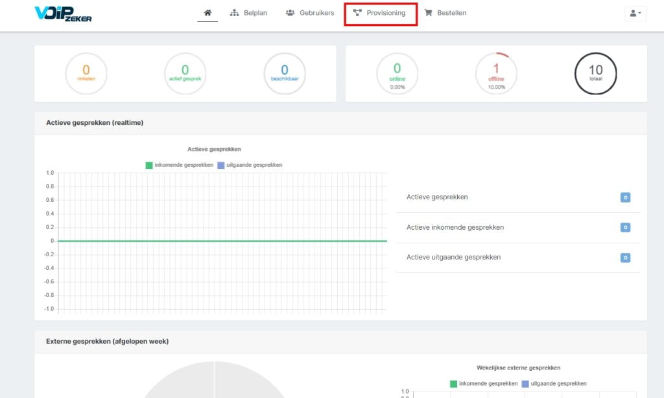Open the home dashboard icon
Image resolution: width=664 pixels, height=398 pixels.
[207, 13]
